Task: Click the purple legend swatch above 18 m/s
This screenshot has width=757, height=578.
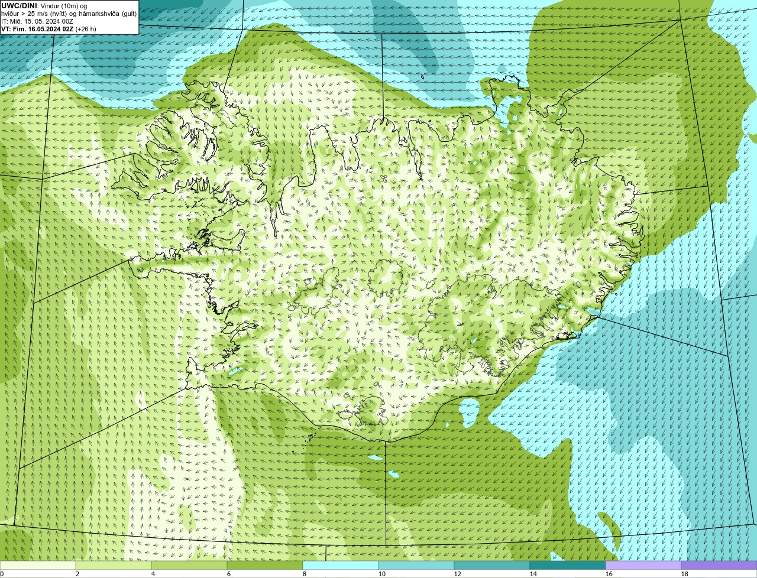Action: [x=719, y=565]
